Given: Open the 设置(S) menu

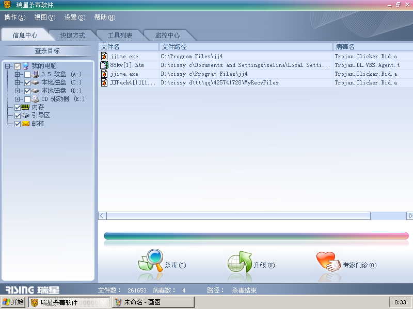Looking at the screenshot, I should pyautogui.click(x=75, y=18).
